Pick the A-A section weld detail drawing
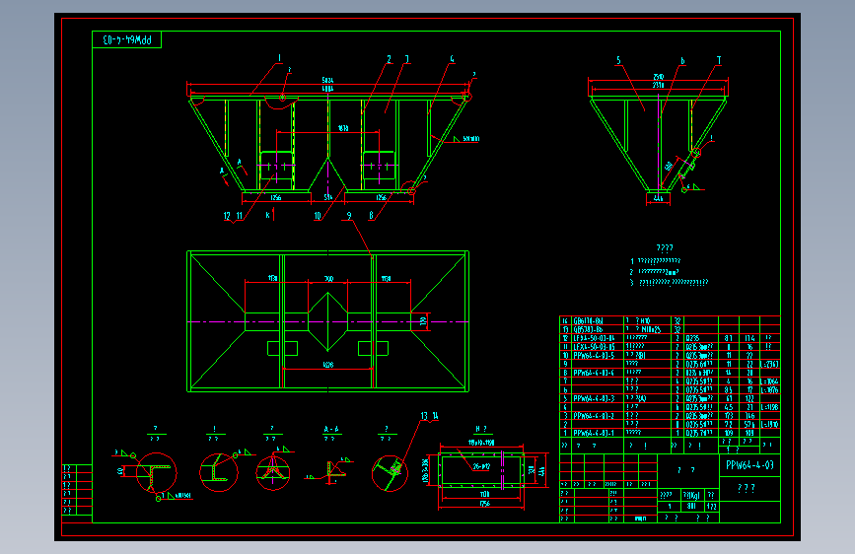This screenshot has height=554, width=855. point(330,470)
